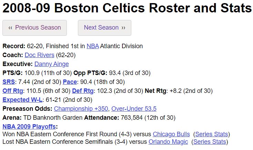253x150 pixels.
Task: Open the Next Season page
Action: click(104, 28)
